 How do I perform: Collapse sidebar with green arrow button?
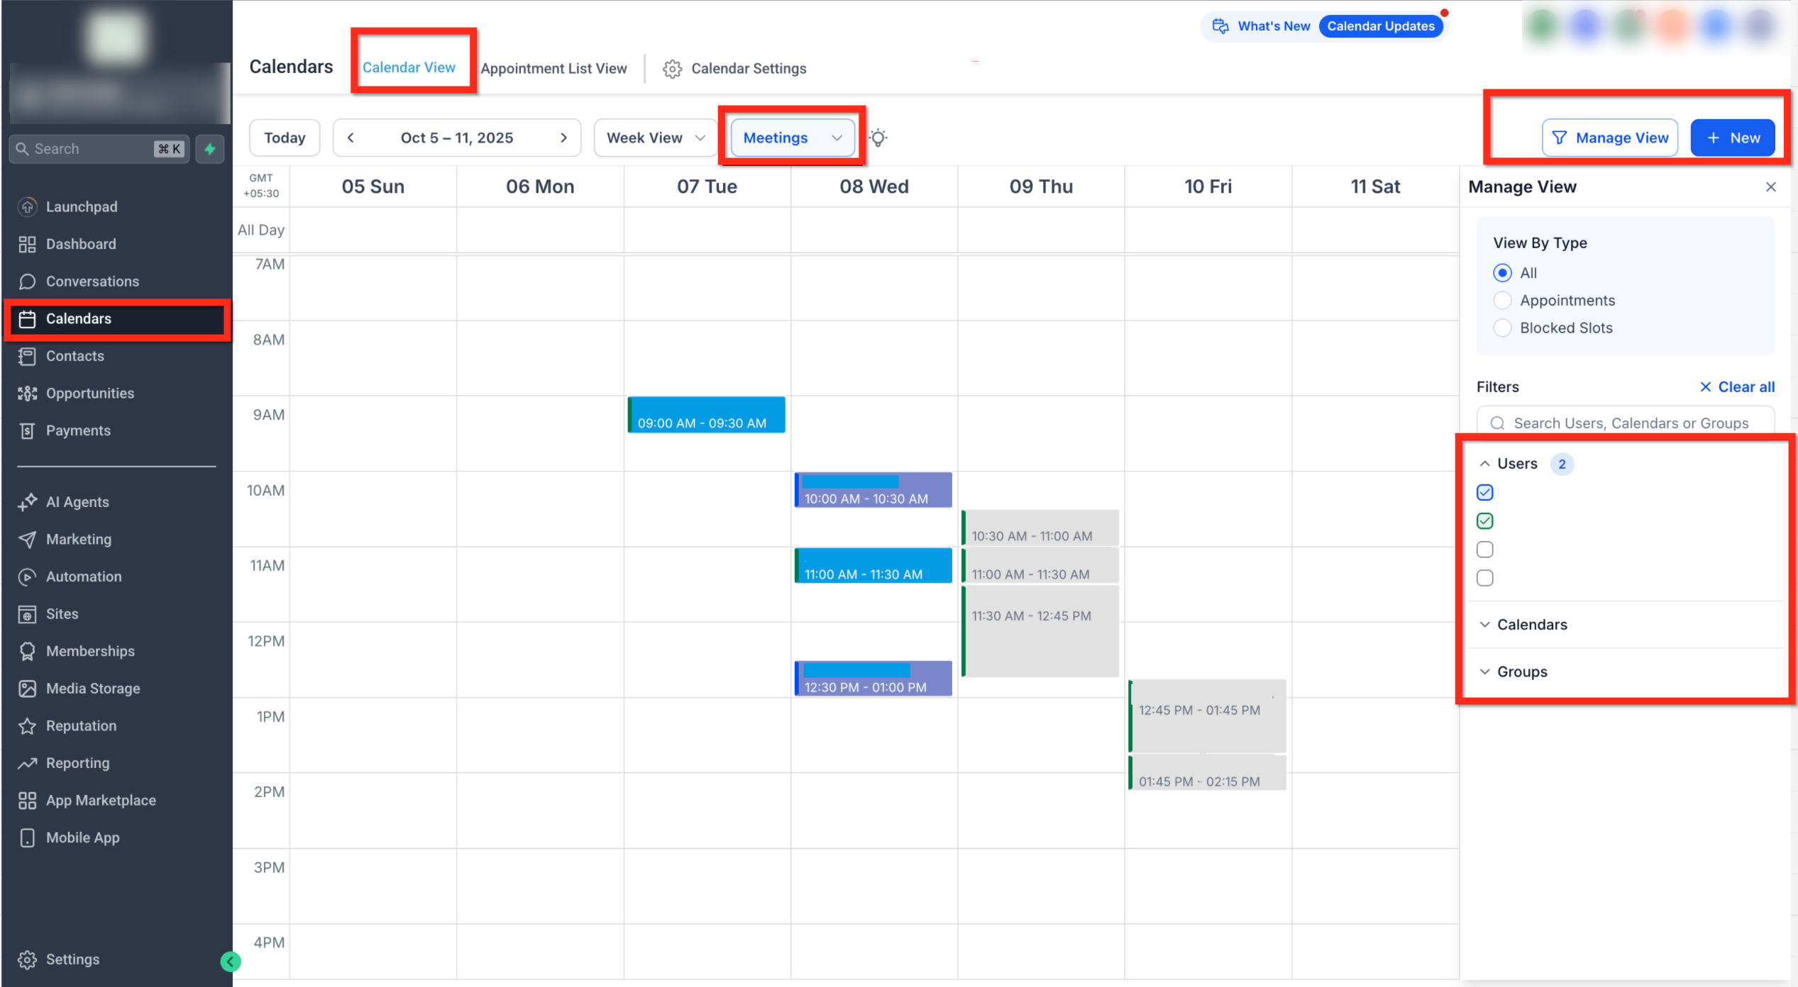coord(230,961)
